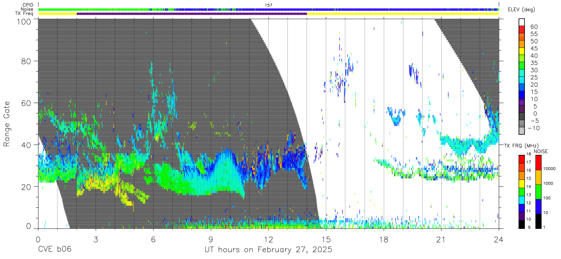561x259 pixels.
Task: Click the '−5' label on the ELEV colorbar
Action: (534, 121)
